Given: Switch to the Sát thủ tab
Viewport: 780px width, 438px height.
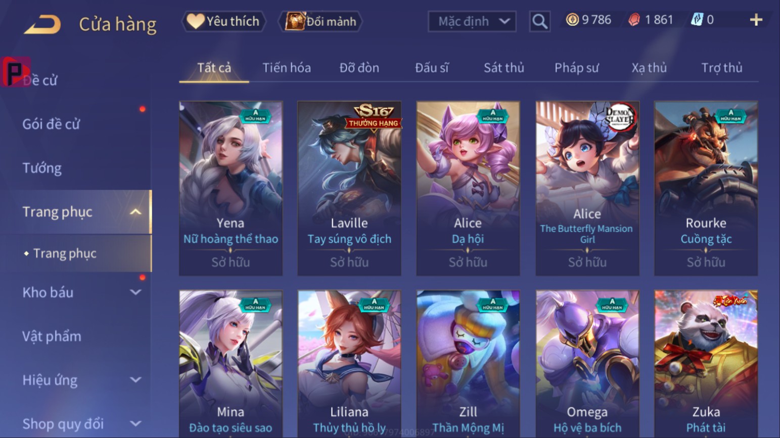Looking at the screenshot, I should tap(504, 68).
